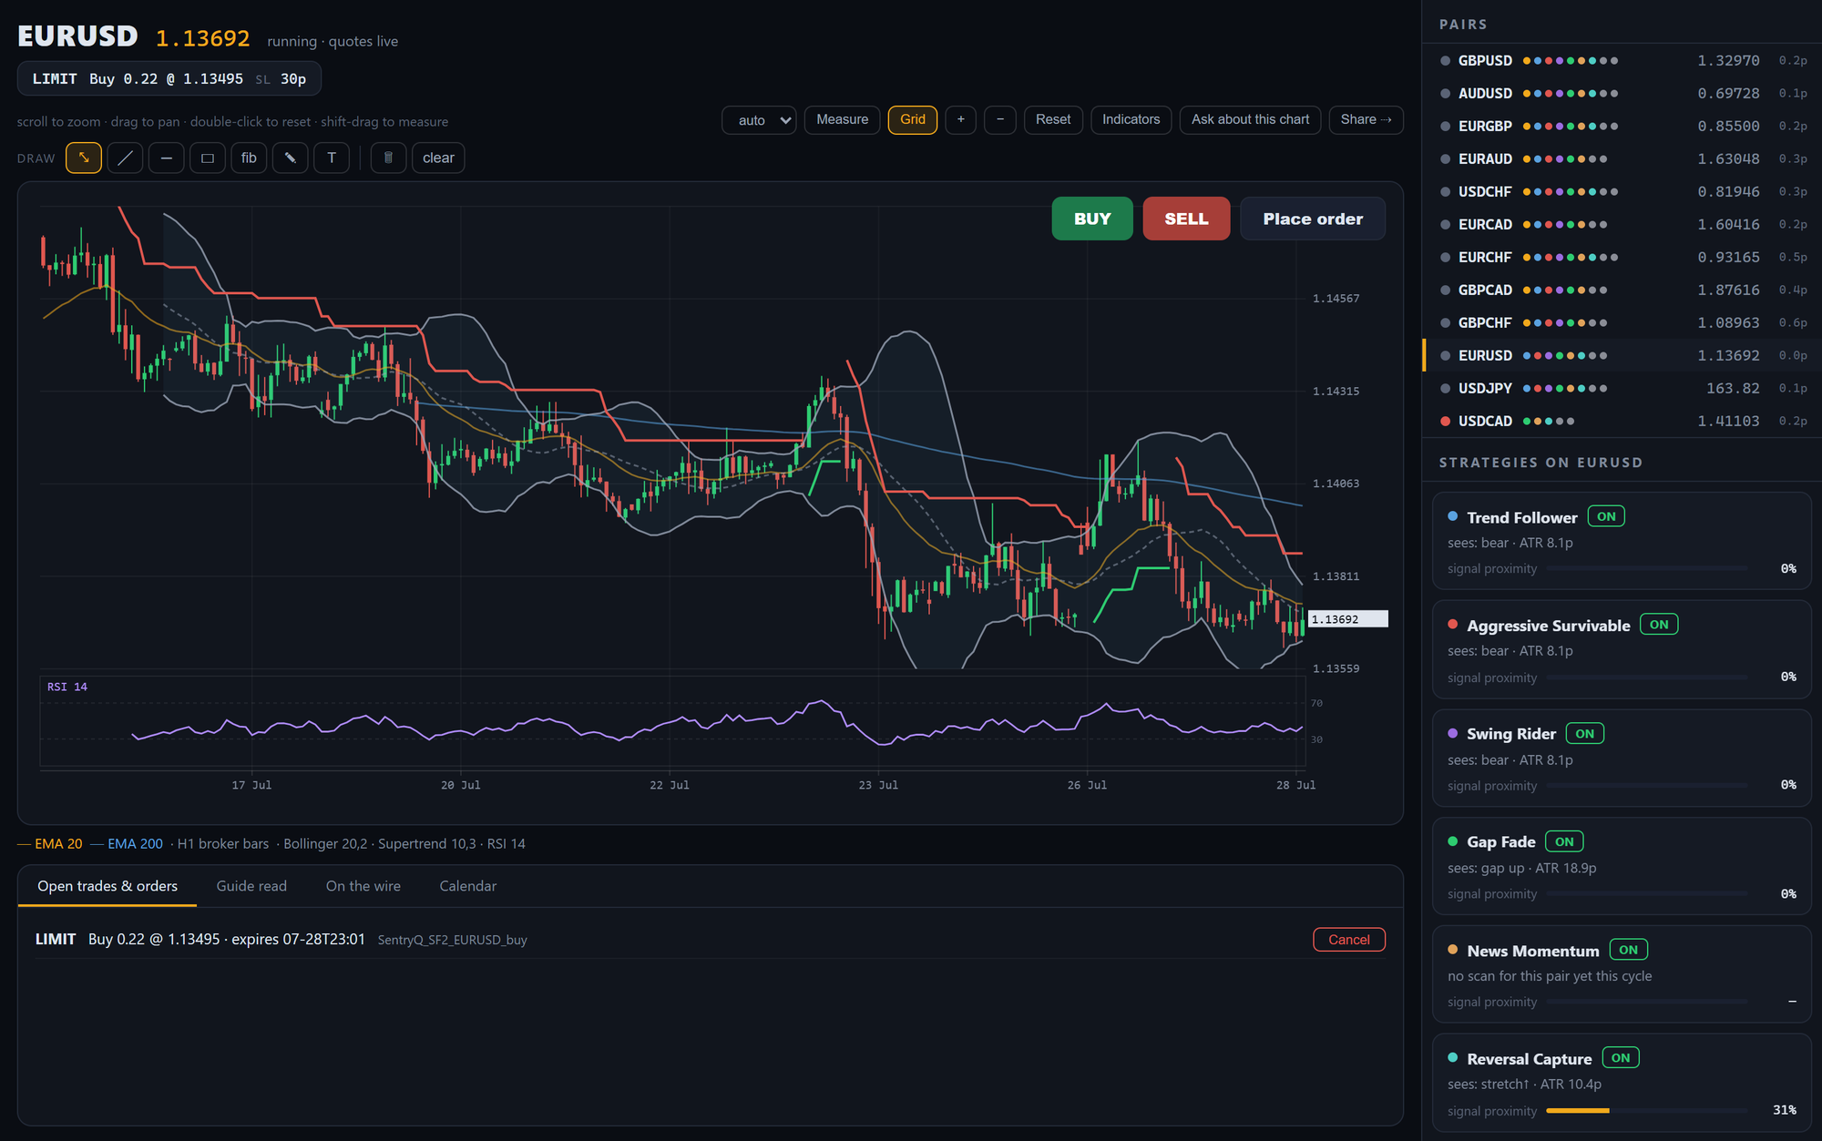Image resolution: width=1822 pixels, height=1141 pixels.
Task: Click the RSI 14 panel label
Action: point(67,687)
